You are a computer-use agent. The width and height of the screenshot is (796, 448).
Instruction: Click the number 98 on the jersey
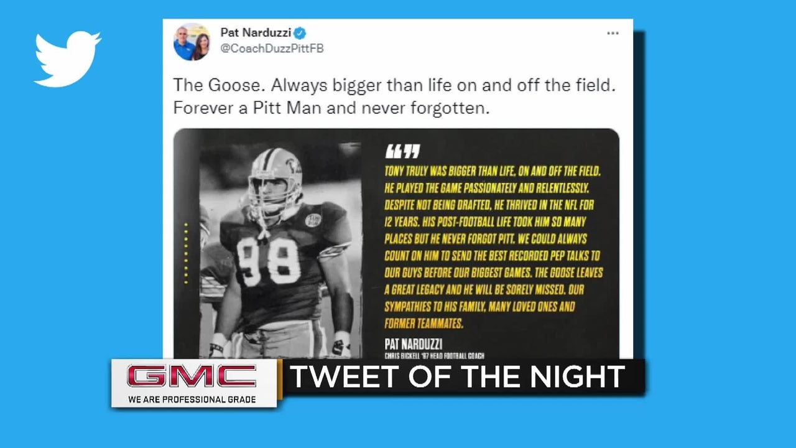point(269,261)
